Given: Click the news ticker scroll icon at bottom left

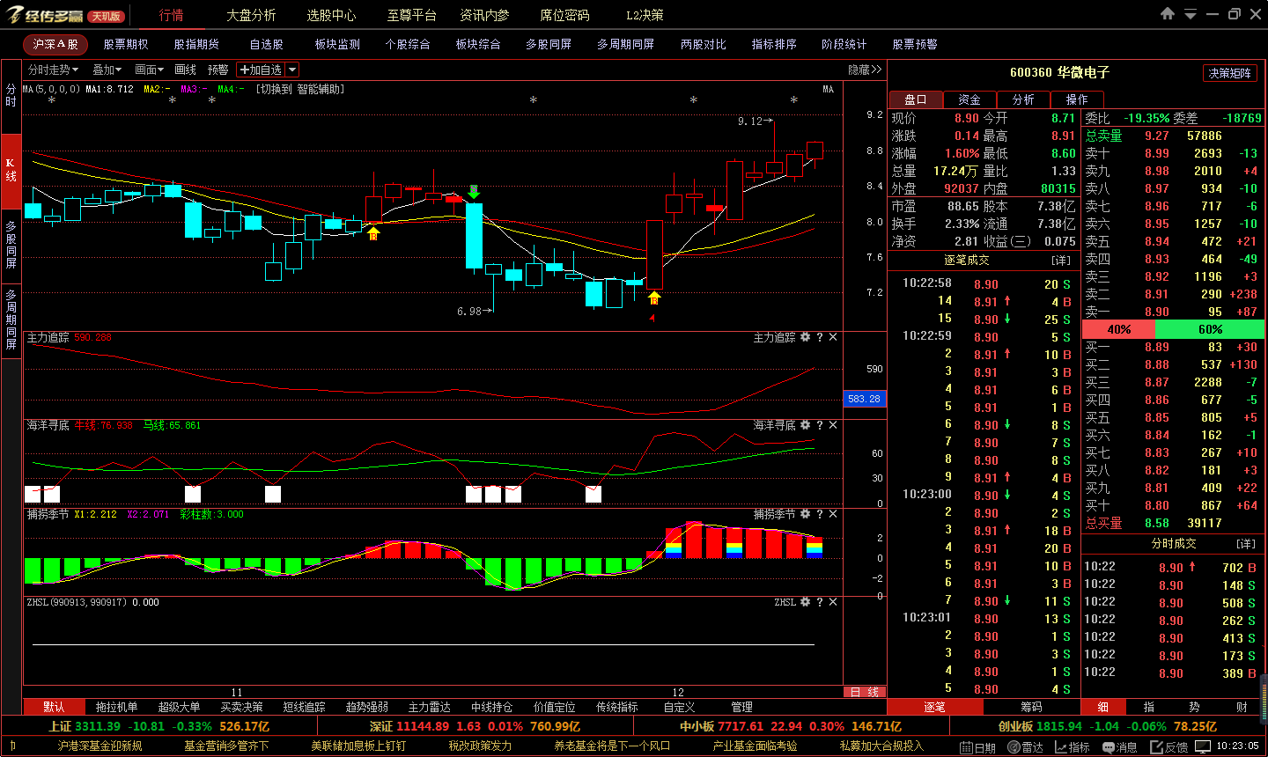Looking at the screenshot, I should coord(12,746).
